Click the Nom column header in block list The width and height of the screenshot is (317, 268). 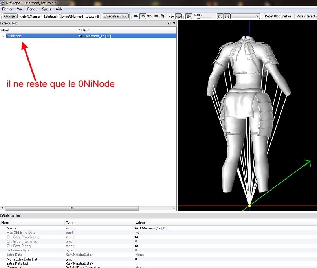pos(39,30)
